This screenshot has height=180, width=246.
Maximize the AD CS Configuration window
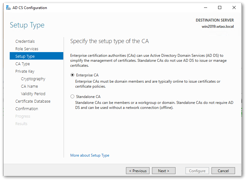pyautogui.click(x=220, y=8)
